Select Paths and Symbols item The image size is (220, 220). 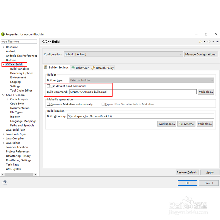tap(22, 125)
